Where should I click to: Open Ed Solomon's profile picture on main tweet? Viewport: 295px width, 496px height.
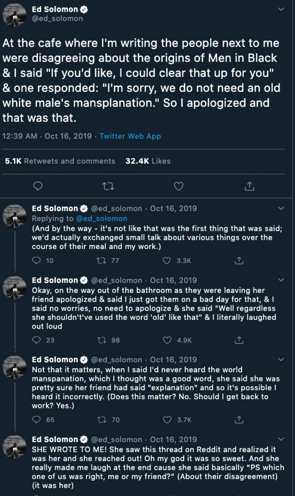(x=14, y=14)
